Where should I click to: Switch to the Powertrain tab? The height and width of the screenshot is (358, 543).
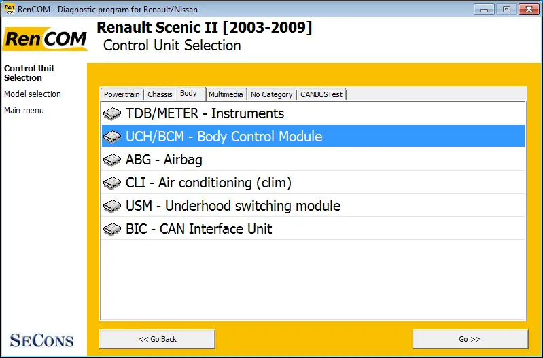tap(122, 94)
